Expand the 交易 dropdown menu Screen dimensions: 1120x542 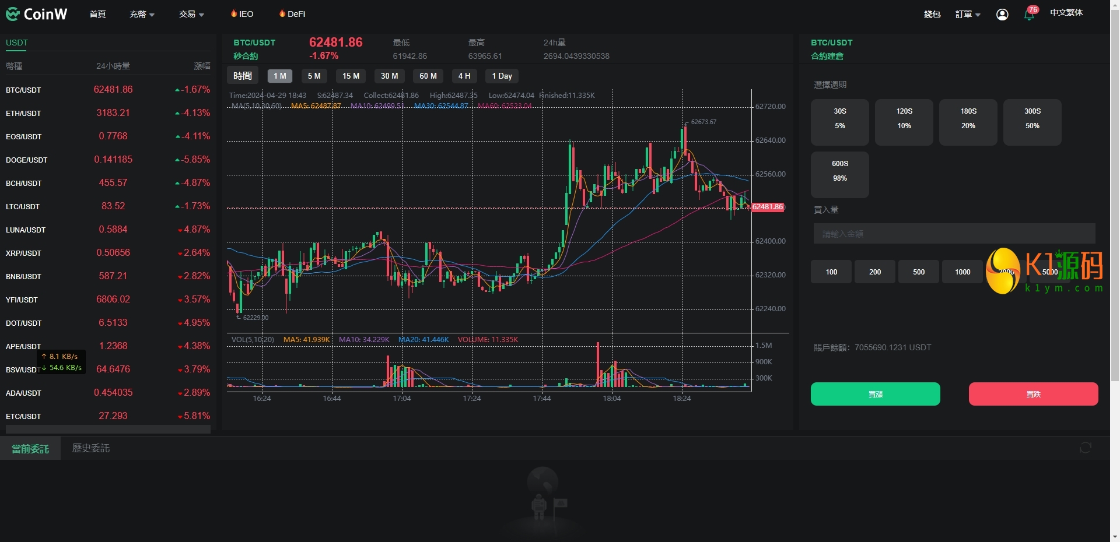pos(191,14)
